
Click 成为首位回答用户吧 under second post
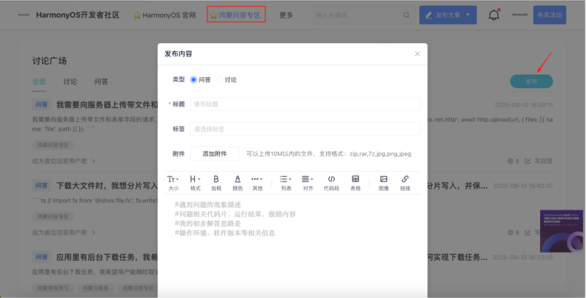(64, 233)
